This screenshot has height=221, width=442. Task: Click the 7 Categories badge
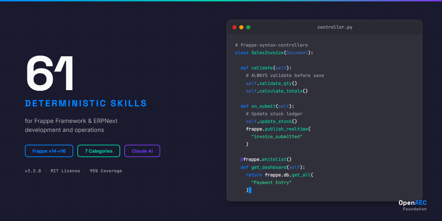(x=99, y=151)
